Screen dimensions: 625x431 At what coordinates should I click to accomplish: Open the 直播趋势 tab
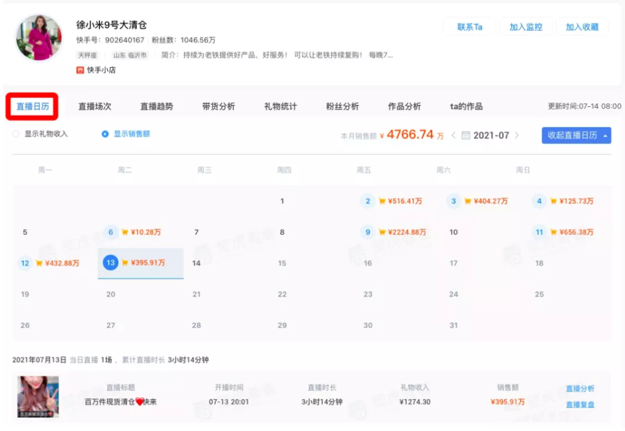[157, 106]
